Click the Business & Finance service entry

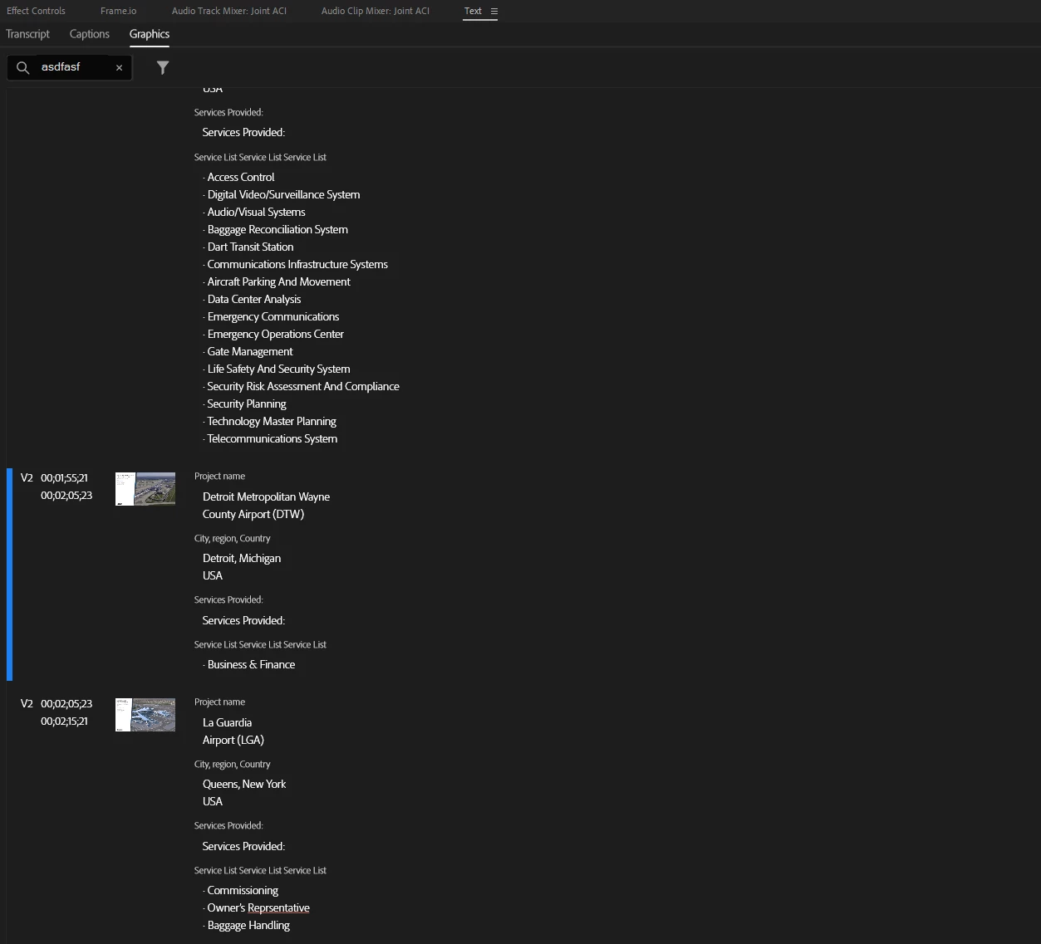point(251,664)
